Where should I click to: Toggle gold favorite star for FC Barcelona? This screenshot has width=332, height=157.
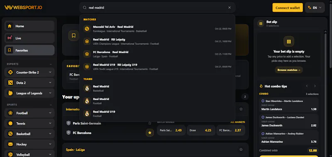point(150,132)
